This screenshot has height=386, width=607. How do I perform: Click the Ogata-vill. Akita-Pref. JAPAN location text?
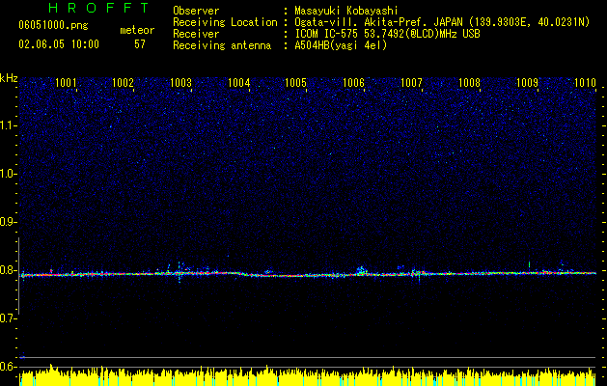click(442, 22)
